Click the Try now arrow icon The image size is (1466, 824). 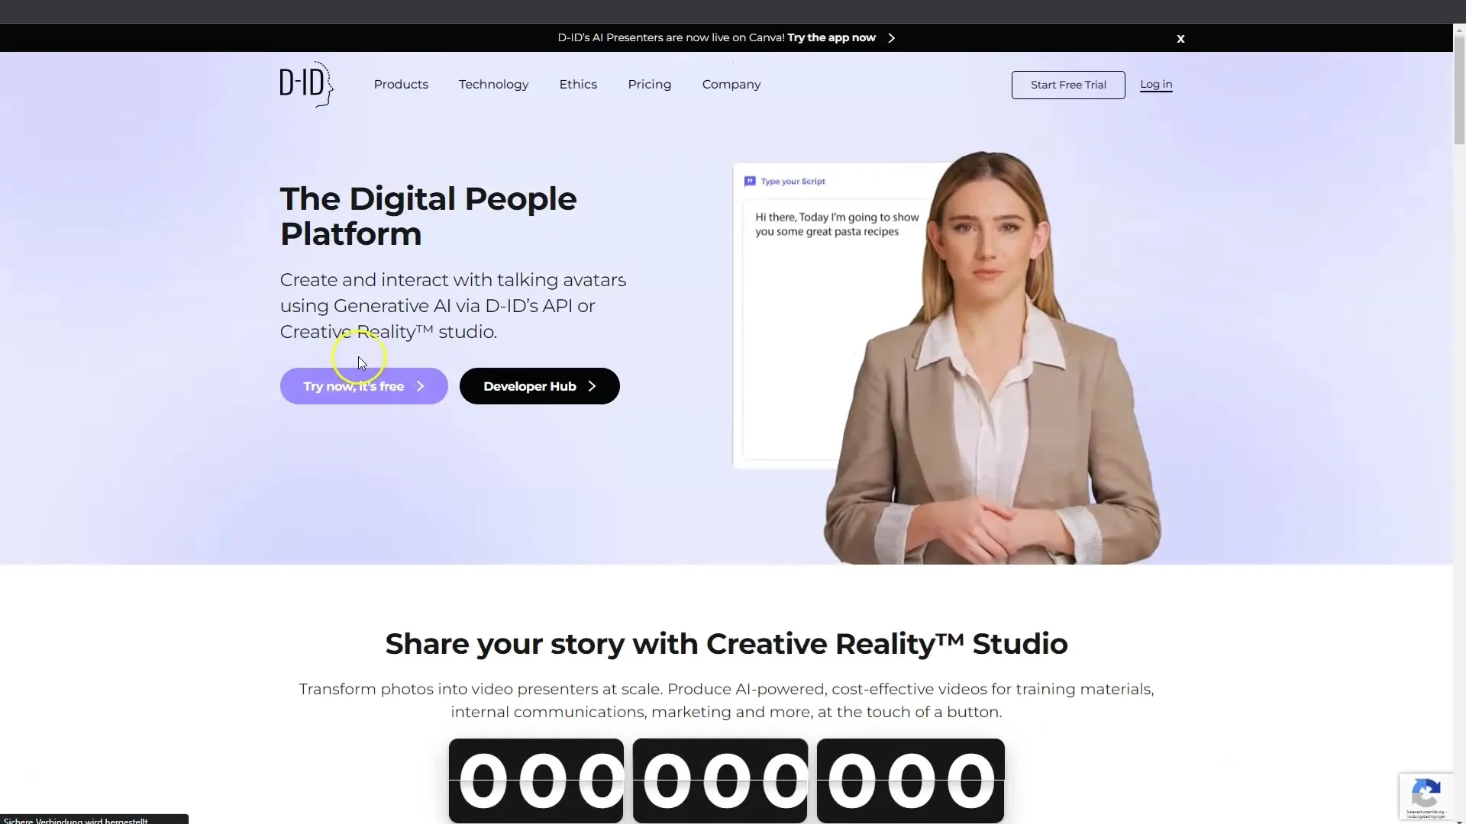(x=421, y=386)
